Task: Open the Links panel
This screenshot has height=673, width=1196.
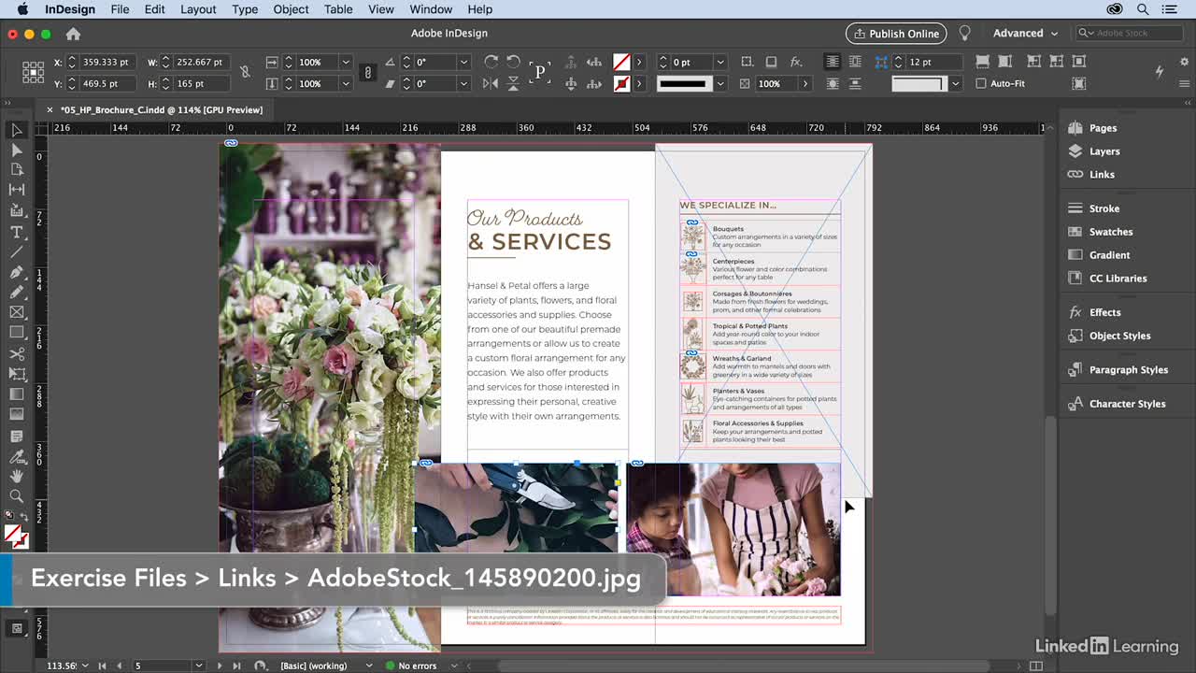Action: click(1102, 175)
